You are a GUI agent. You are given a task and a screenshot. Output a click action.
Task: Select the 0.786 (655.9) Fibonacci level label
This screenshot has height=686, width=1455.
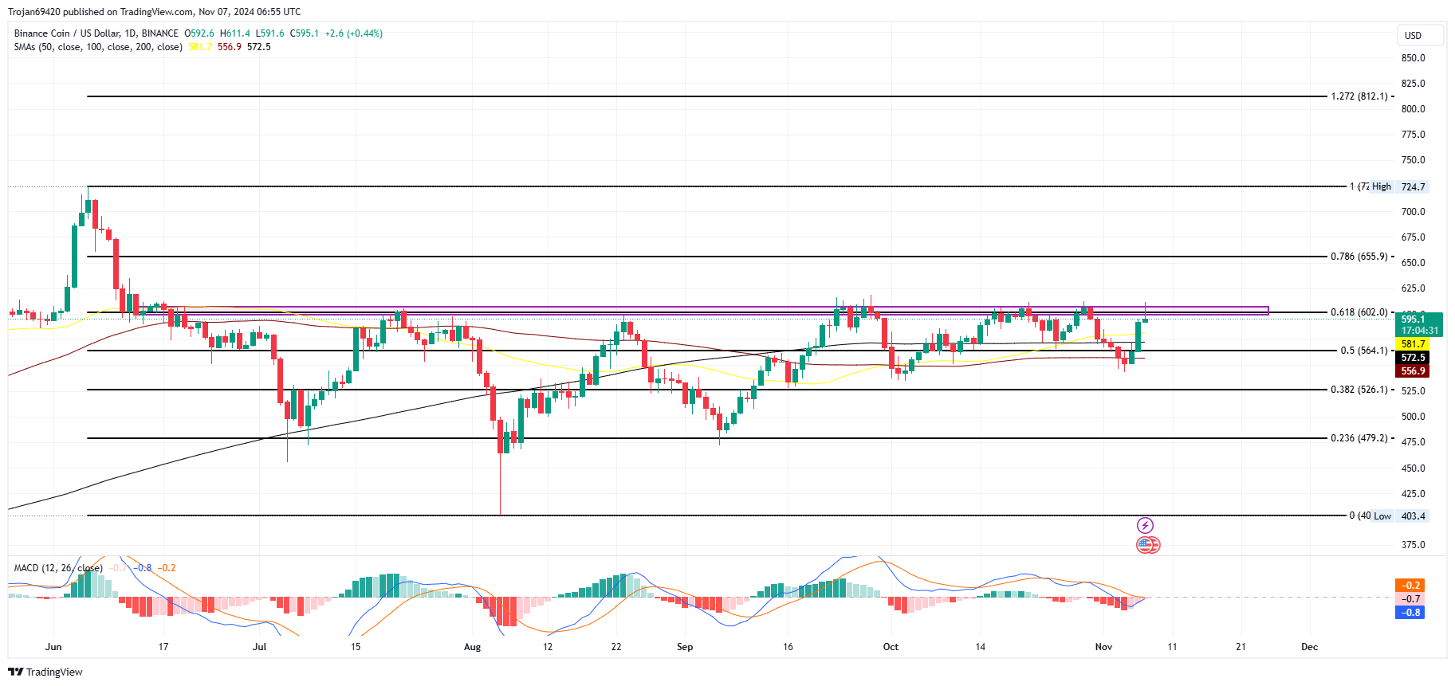1359,257
